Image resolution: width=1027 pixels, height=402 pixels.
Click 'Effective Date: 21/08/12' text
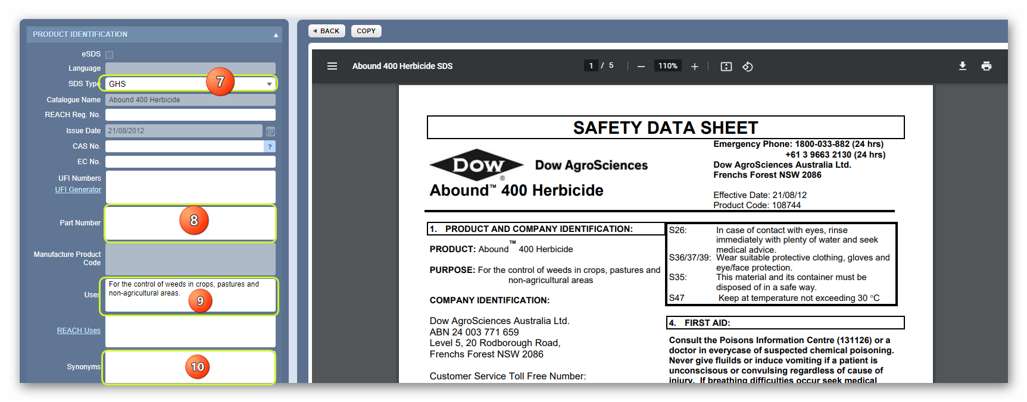[760, 195]
